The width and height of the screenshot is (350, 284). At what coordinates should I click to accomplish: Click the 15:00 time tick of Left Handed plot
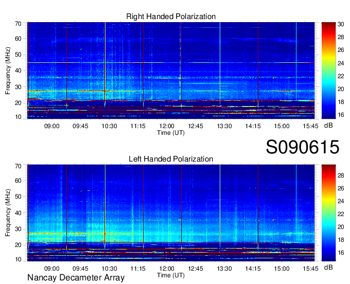[x=282, y=269]
